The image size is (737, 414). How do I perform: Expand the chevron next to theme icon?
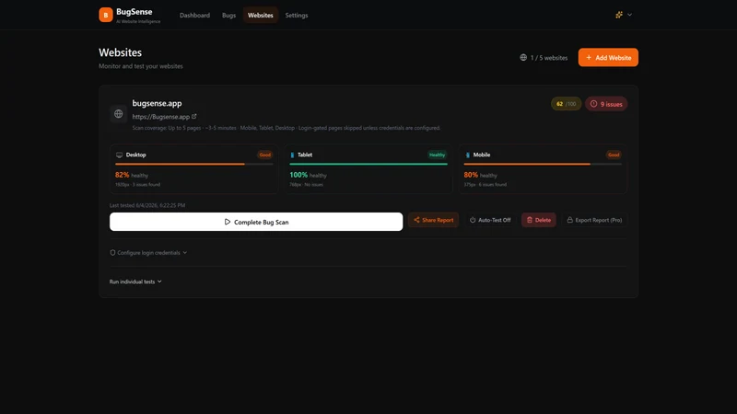[630, 15]
